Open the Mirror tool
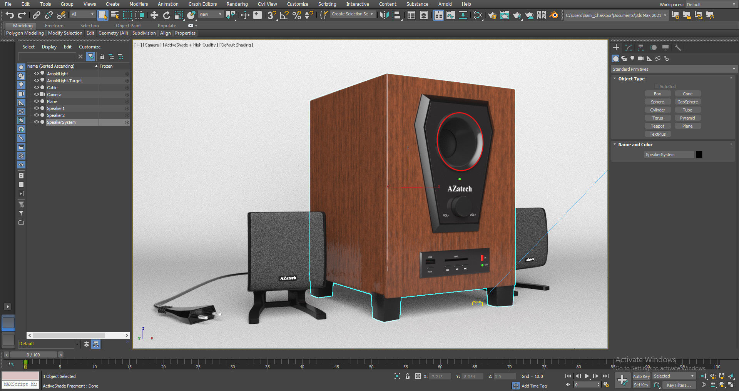739x391 pixels. pos(384,15)
